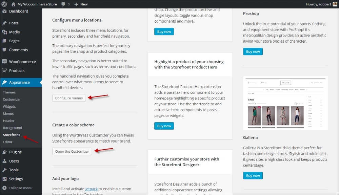Click the Storefront Designer card heading

(x=186, y=162)
